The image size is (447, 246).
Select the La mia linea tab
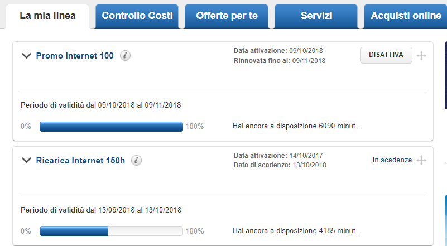point(47,16)
